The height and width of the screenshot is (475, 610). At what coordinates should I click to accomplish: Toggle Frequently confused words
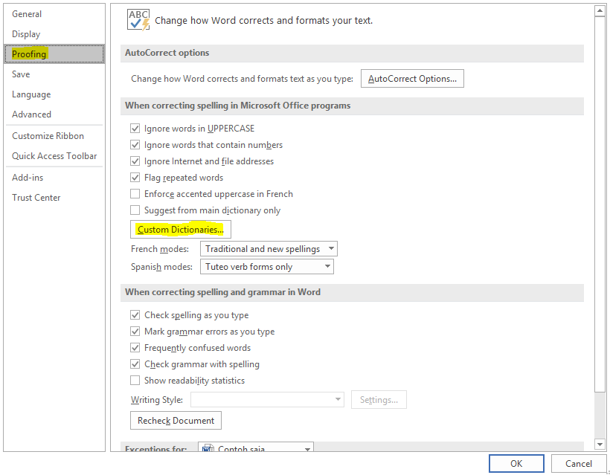(x=135, y=347)
